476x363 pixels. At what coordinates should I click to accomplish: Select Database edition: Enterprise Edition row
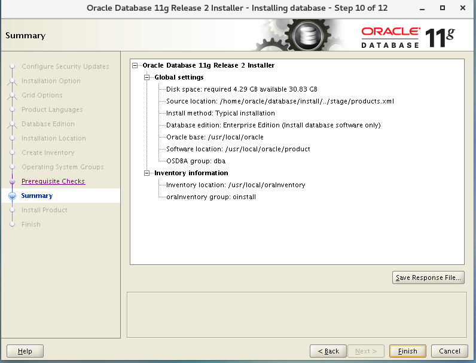[273, 125]
